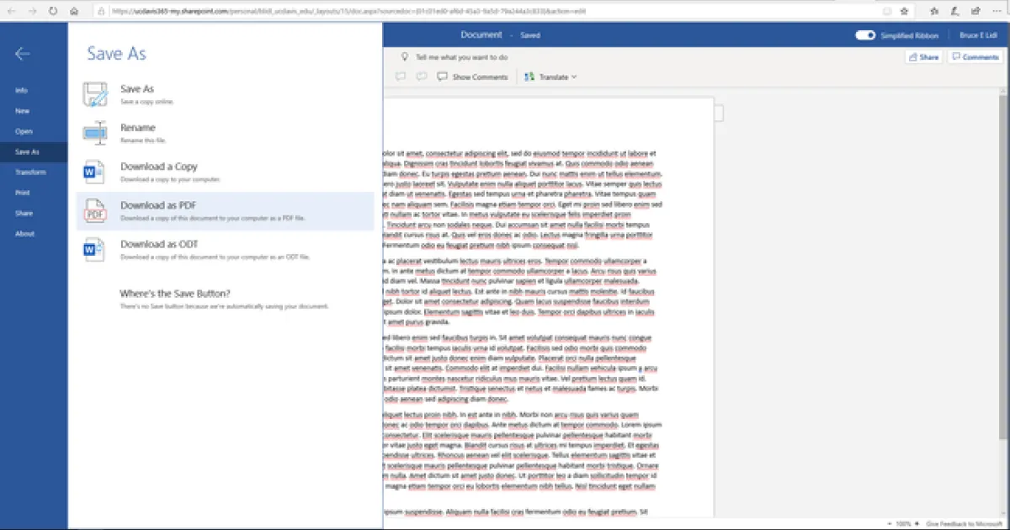Click the Tell me what you want search box
The height and width of the screenshot is (530, 1010).
point(461,57)
